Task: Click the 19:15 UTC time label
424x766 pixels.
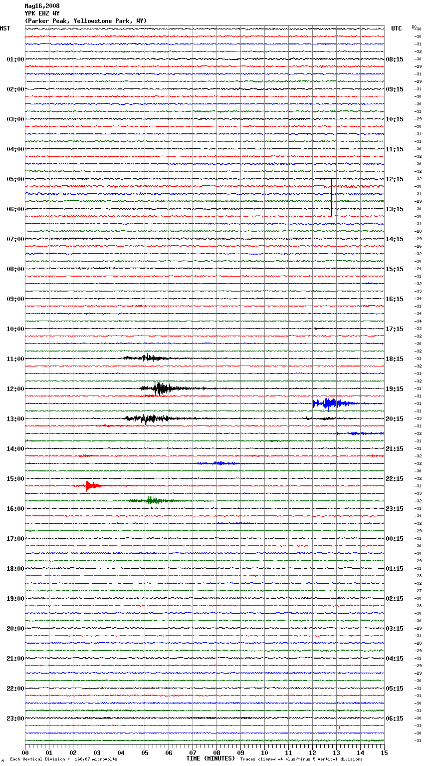Action: pyautogui.click(x=395, y=389)
